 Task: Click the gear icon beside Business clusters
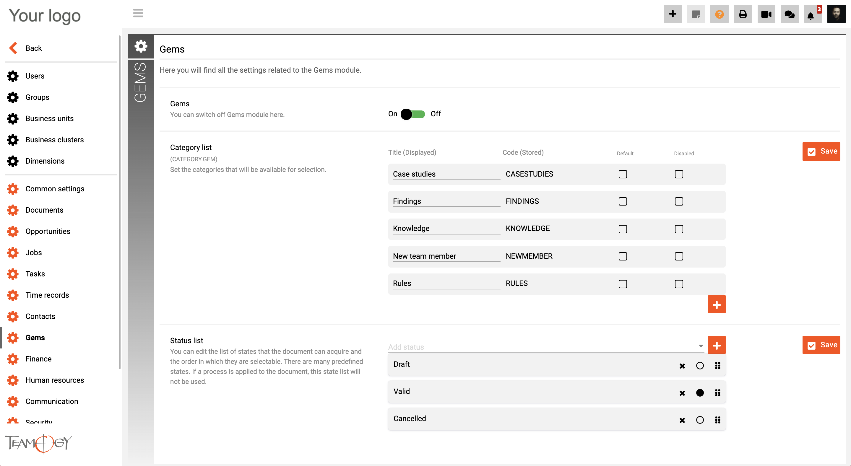point(13,140)
